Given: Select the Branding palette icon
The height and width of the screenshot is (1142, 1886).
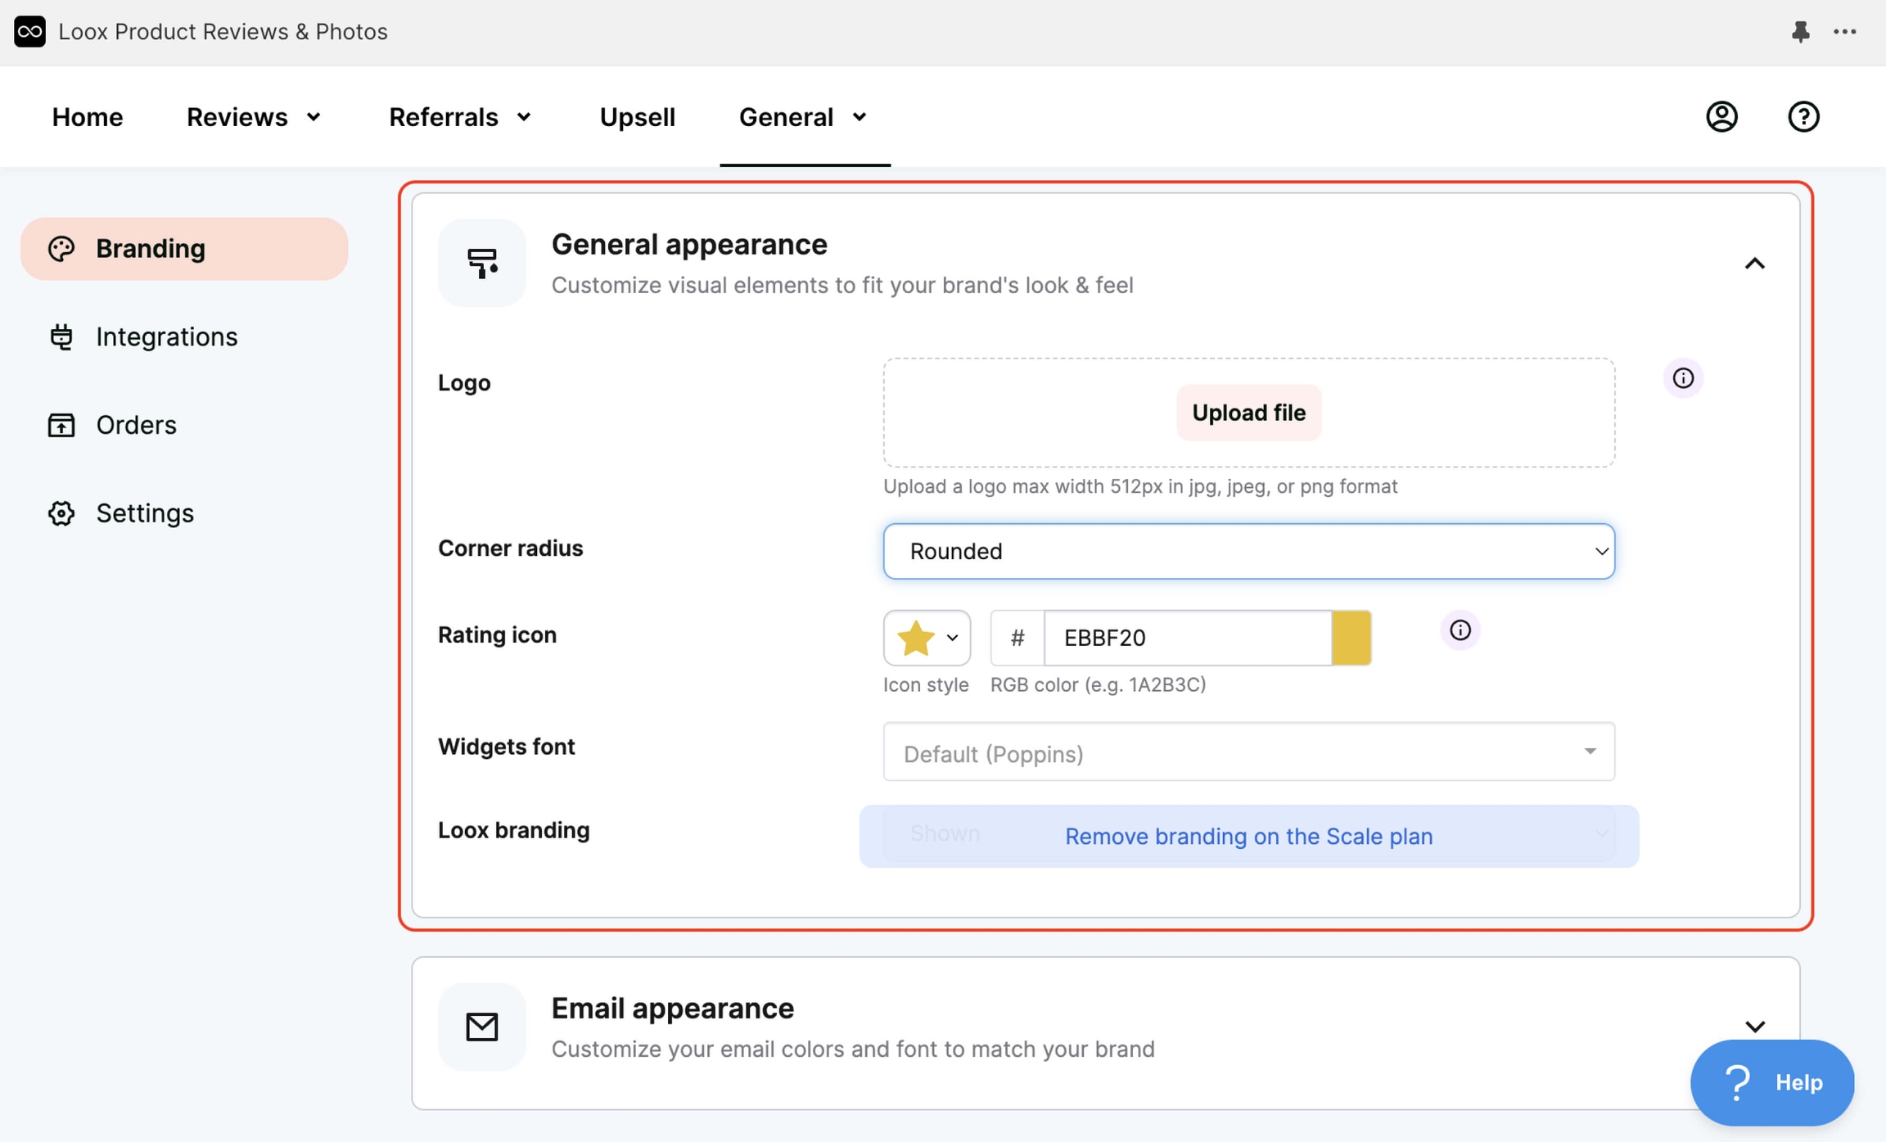Looking at the screenshot, I should 61,248.
